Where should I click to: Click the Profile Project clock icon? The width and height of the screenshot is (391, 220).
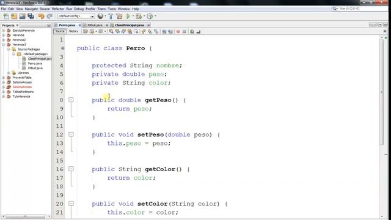pos(150,16)
